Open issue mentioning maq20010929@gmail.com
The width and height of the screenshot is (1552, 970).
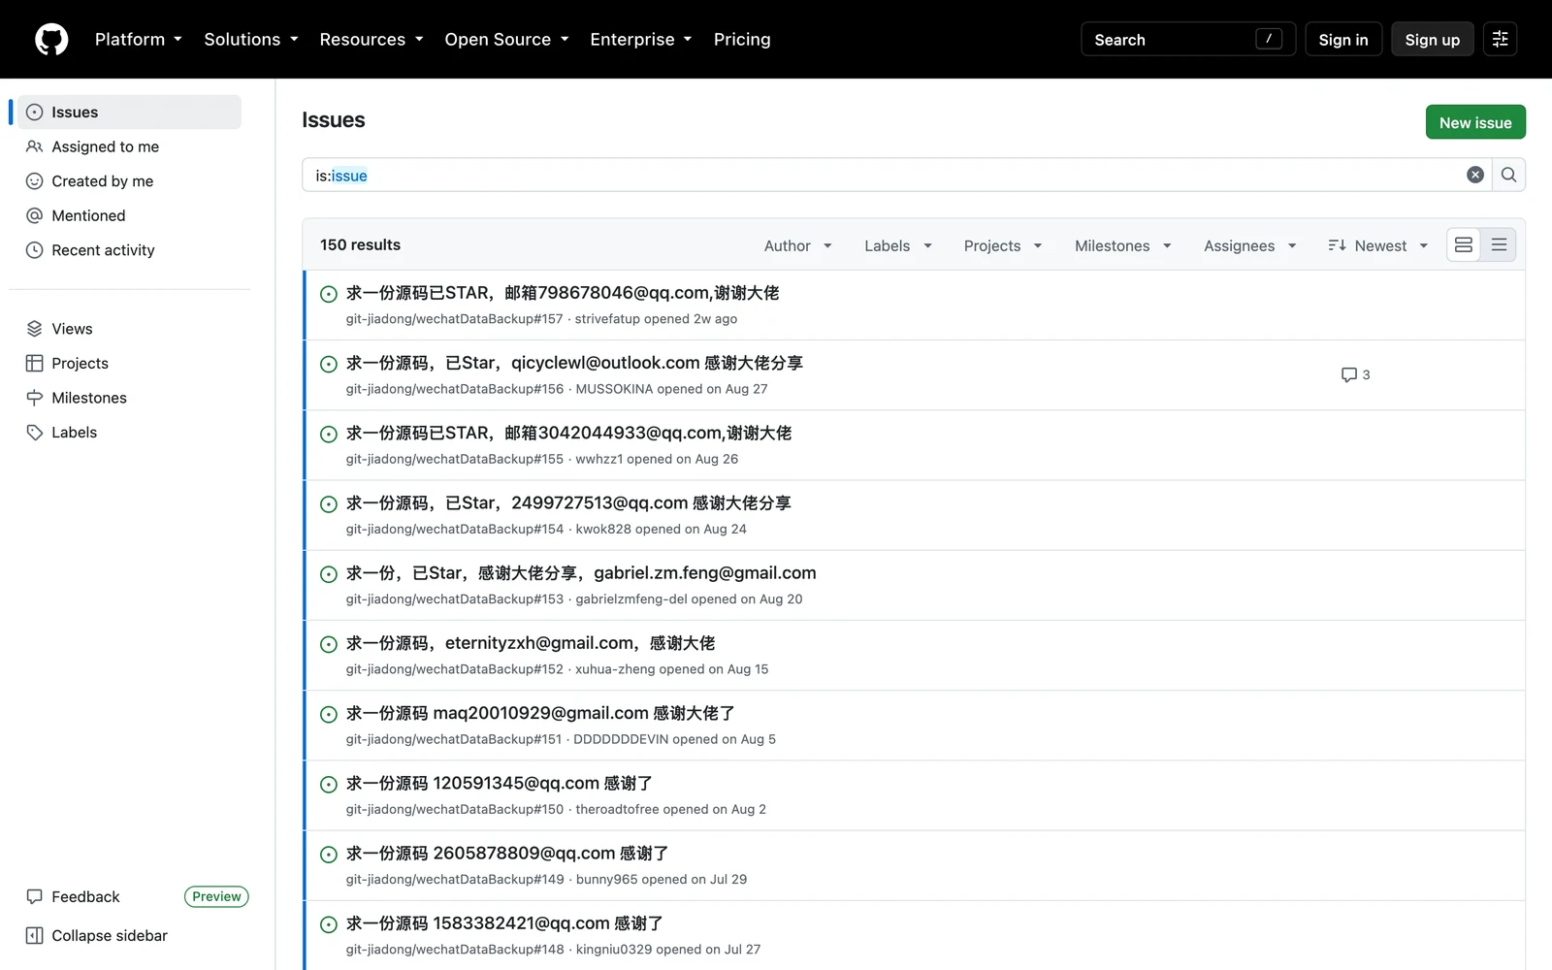click(x=540, y=713)
